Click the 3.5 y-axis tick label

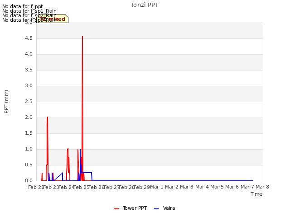(29, 70)
